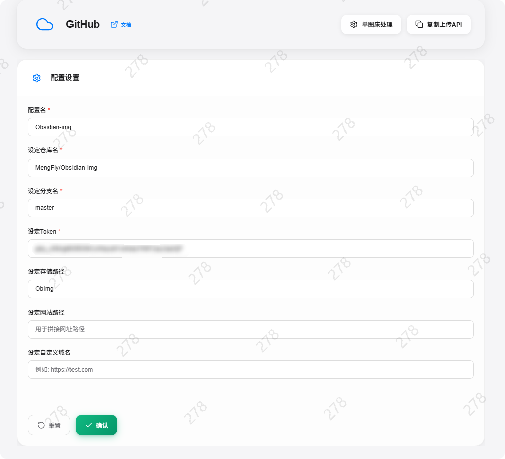Click the 设定仓库名 field with MengFly/Obsidian-Img
505x459 pixels.
(250, 168)
